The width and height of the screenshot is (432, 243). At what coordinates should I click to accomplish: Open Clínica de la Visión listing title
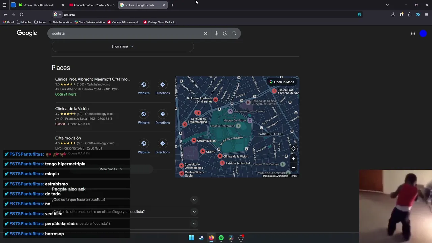click(72, 109)
